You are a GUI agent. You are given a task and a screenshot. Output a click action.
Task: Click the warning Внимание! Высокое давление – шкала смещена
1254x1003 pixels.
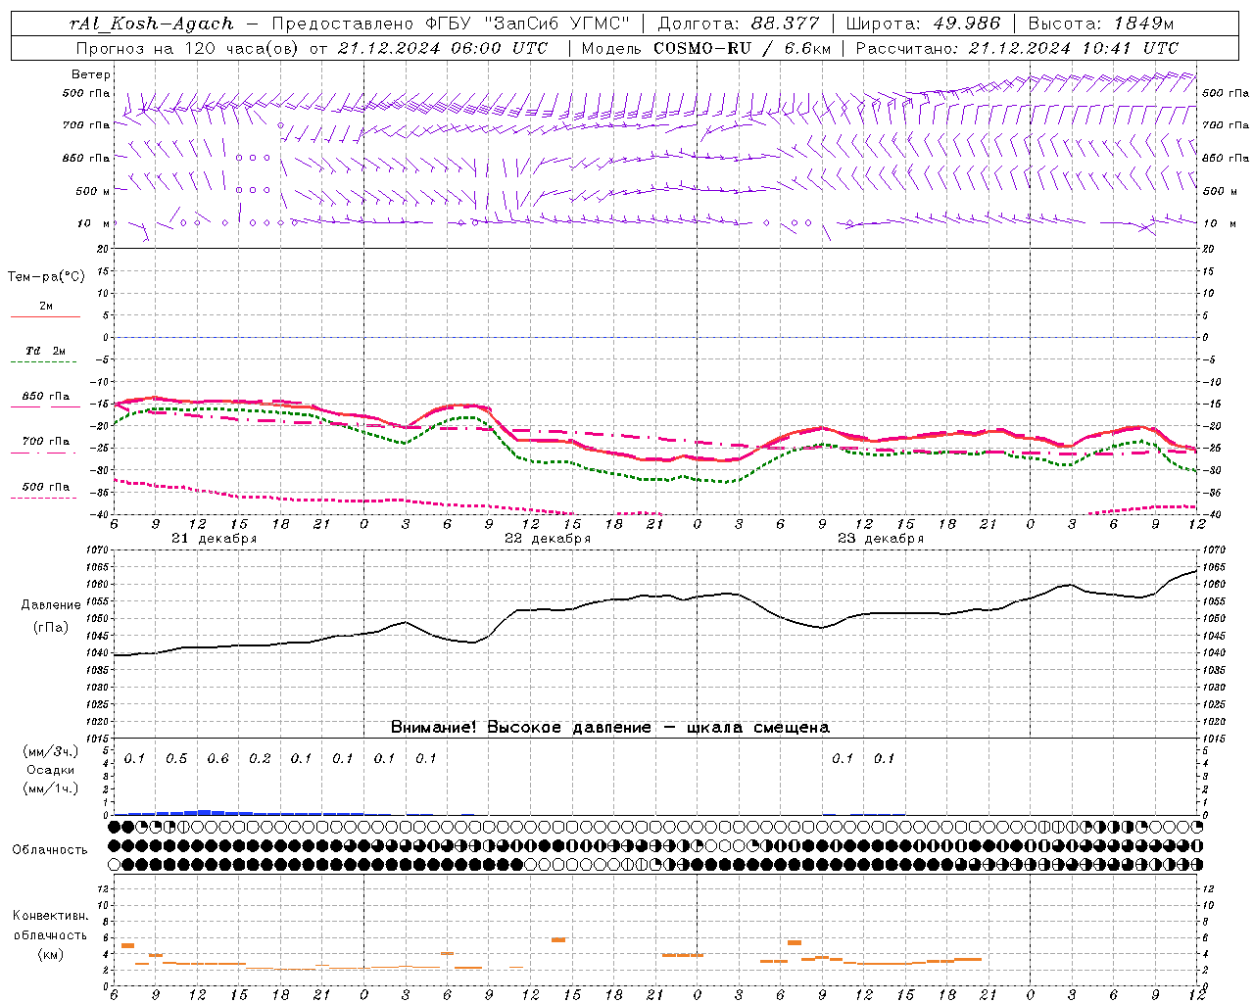[609, 728]
